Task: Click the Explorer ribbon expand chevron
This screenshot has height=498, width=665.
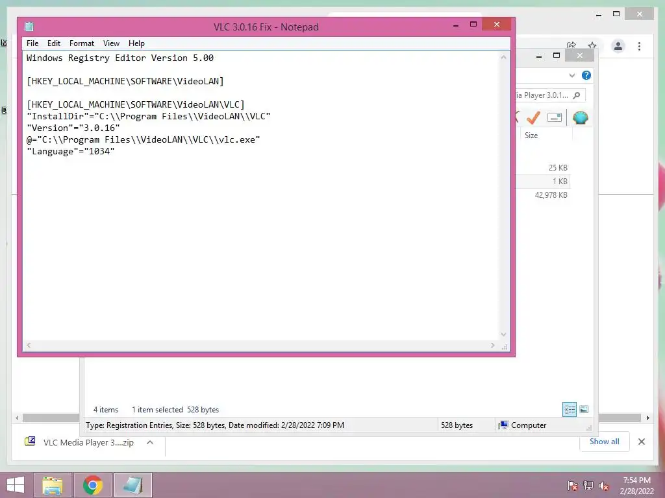Action: coord(571,75)
